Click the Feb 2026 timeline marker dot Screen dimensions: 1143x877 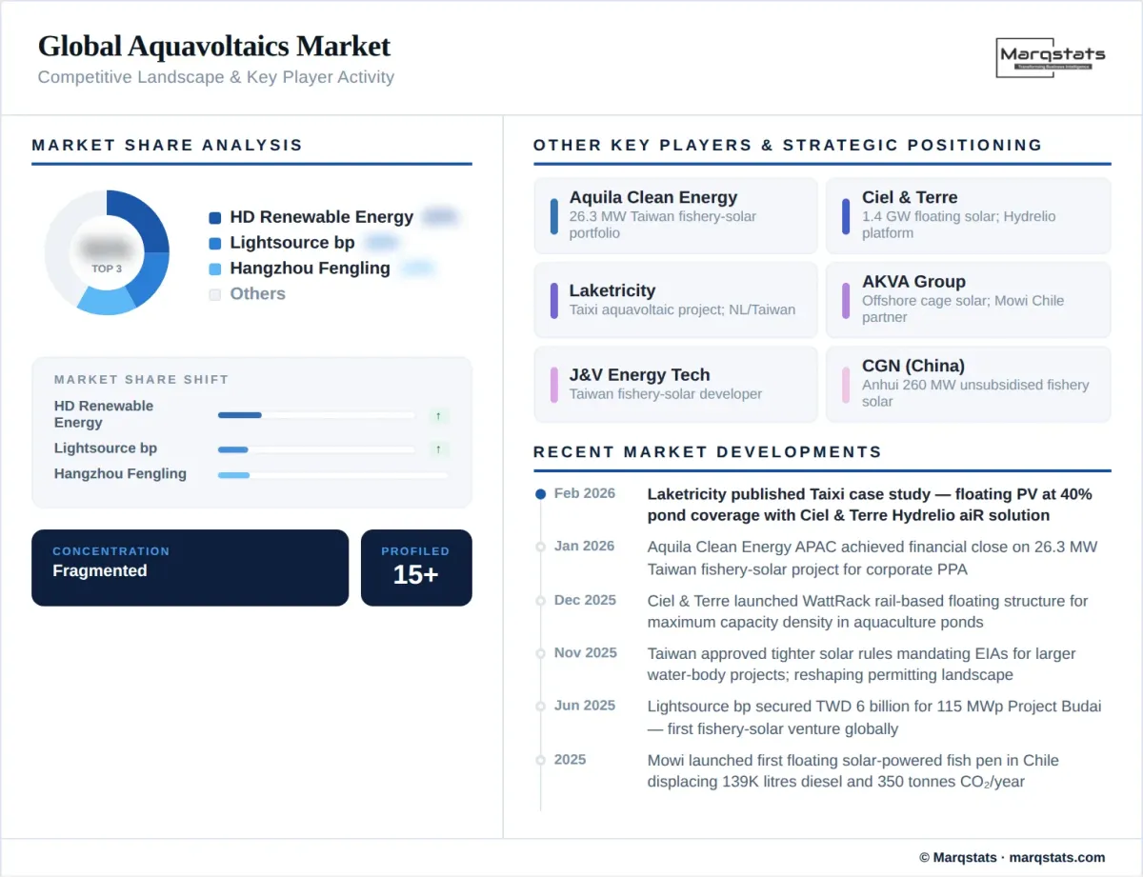pyautogui.click(x=541, y=494)
